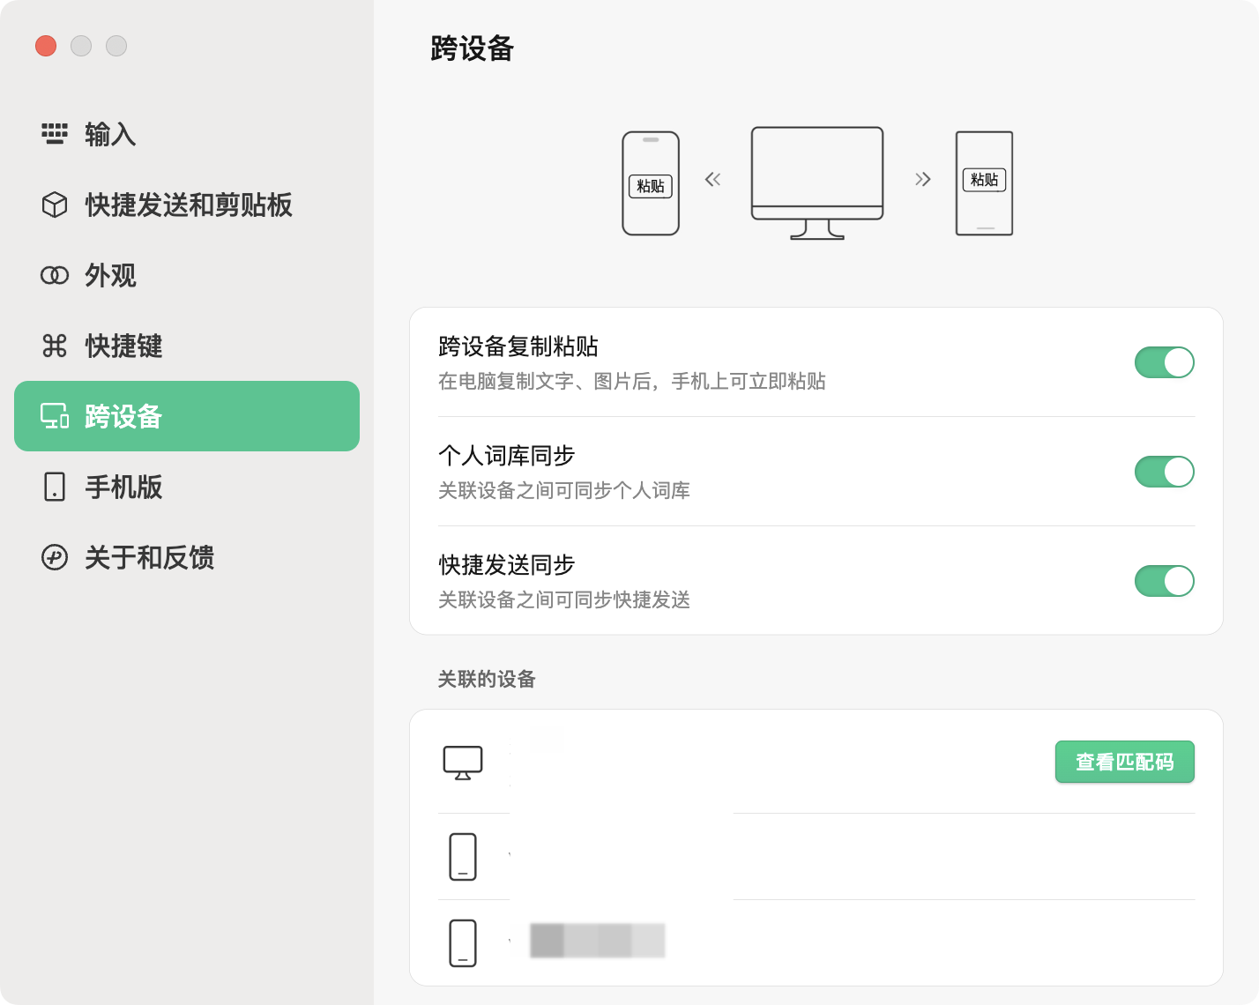Click the cube icon beside 快捷发送和剪贴板

click(55, 205)
